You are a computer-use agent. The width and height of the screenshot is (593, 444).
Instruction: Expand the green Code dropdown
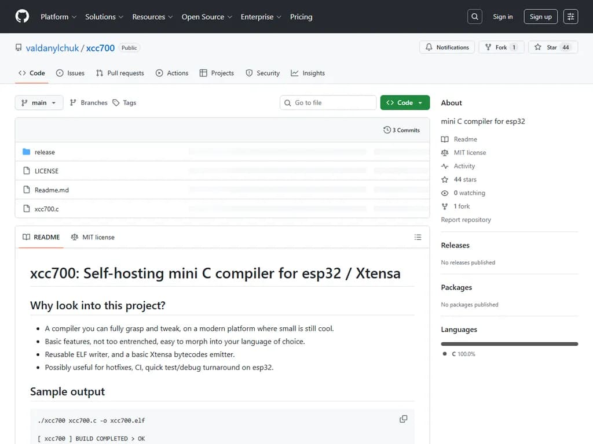(x=405, y=103)
